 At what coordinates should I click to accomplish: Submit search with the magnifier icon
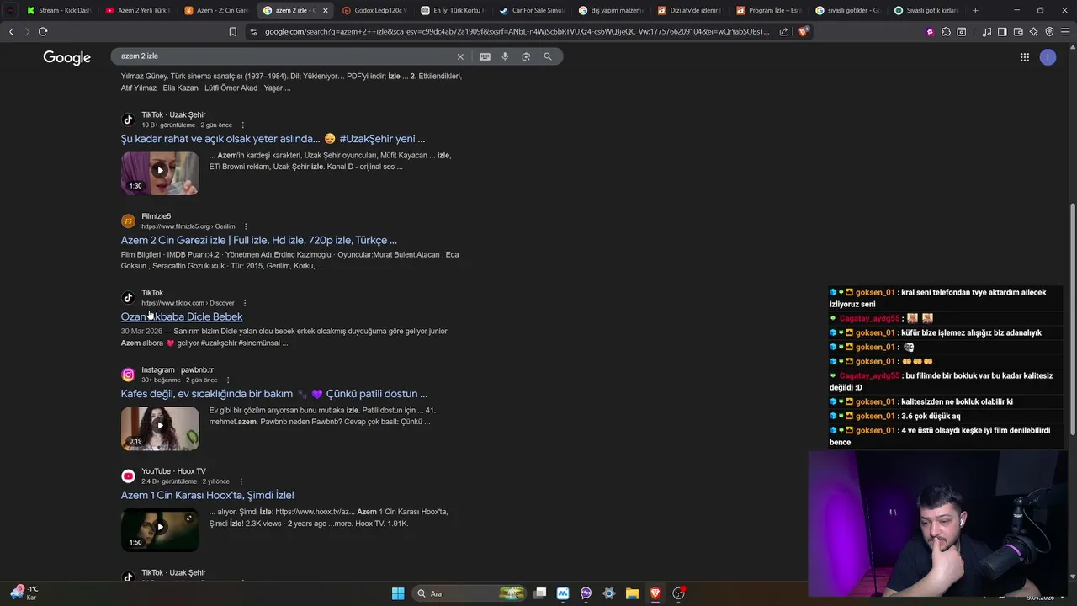click(548, 56)
